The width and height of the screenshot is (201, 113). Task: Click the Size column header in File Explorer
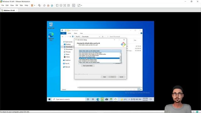coord(135,40)
